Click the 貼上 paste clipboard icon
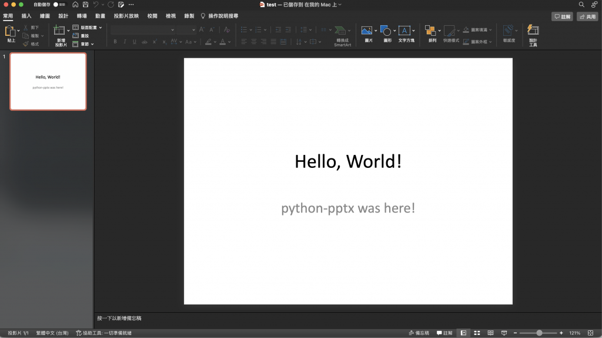The width and height of the screenshot is (602, 338). pyautogui.click(x=10, y=31)
